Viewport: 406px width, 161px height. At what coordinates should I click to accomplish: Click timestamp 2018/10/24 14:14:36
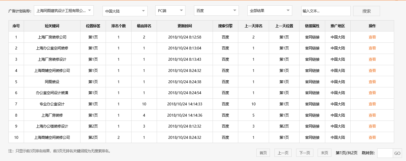[185, 115]
